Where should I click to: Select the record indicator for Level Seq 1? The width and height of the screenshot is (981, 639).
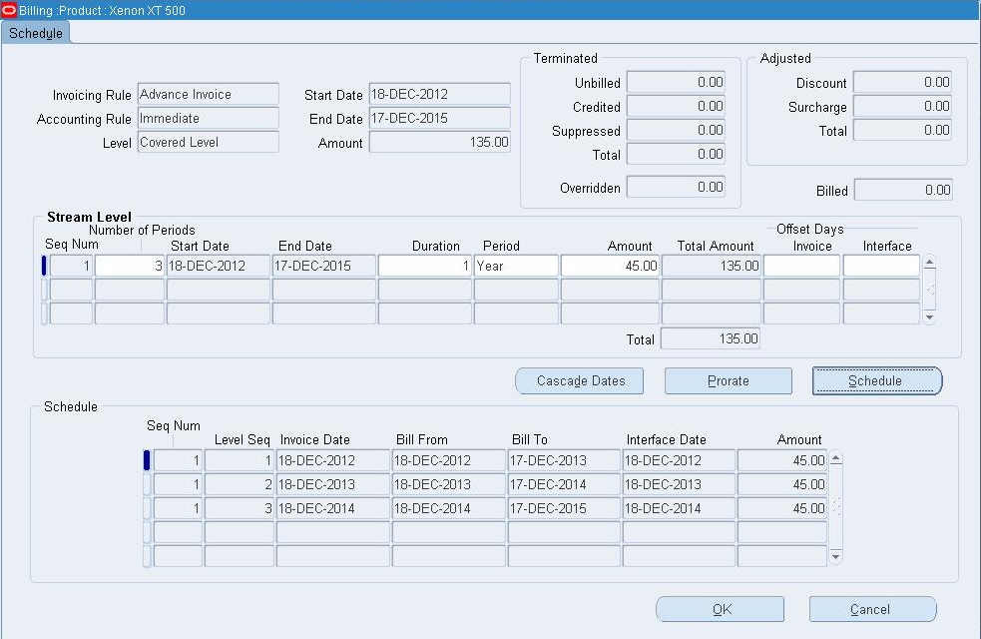(x=145, y=460)
